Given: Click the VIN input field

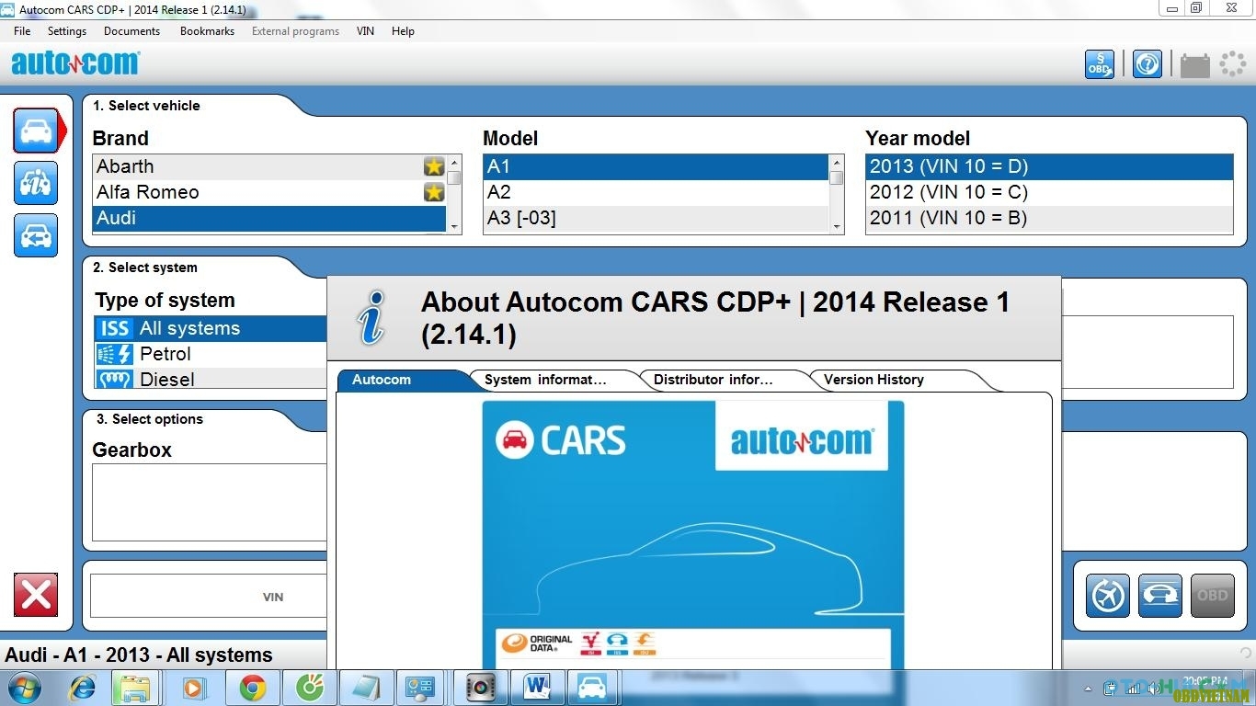Looking at the screenshot, I should point(209,597).
